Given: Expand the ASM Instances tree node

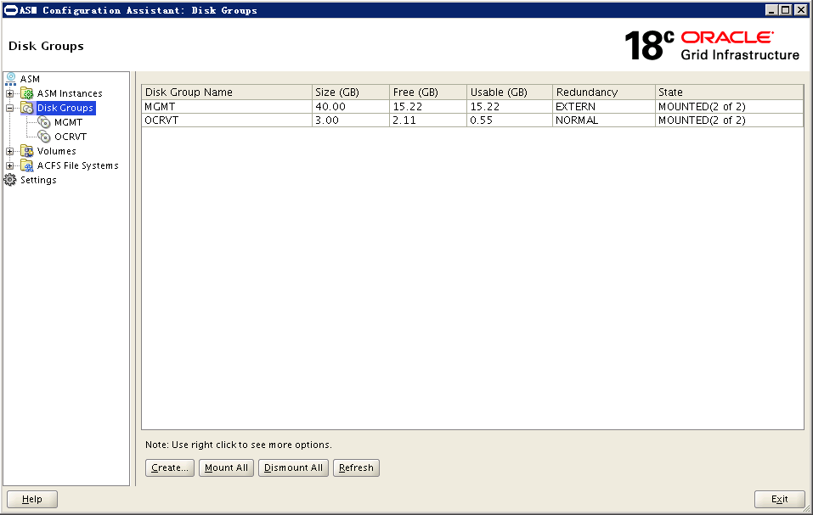Looking at the screenshot, I should point(9,93).
